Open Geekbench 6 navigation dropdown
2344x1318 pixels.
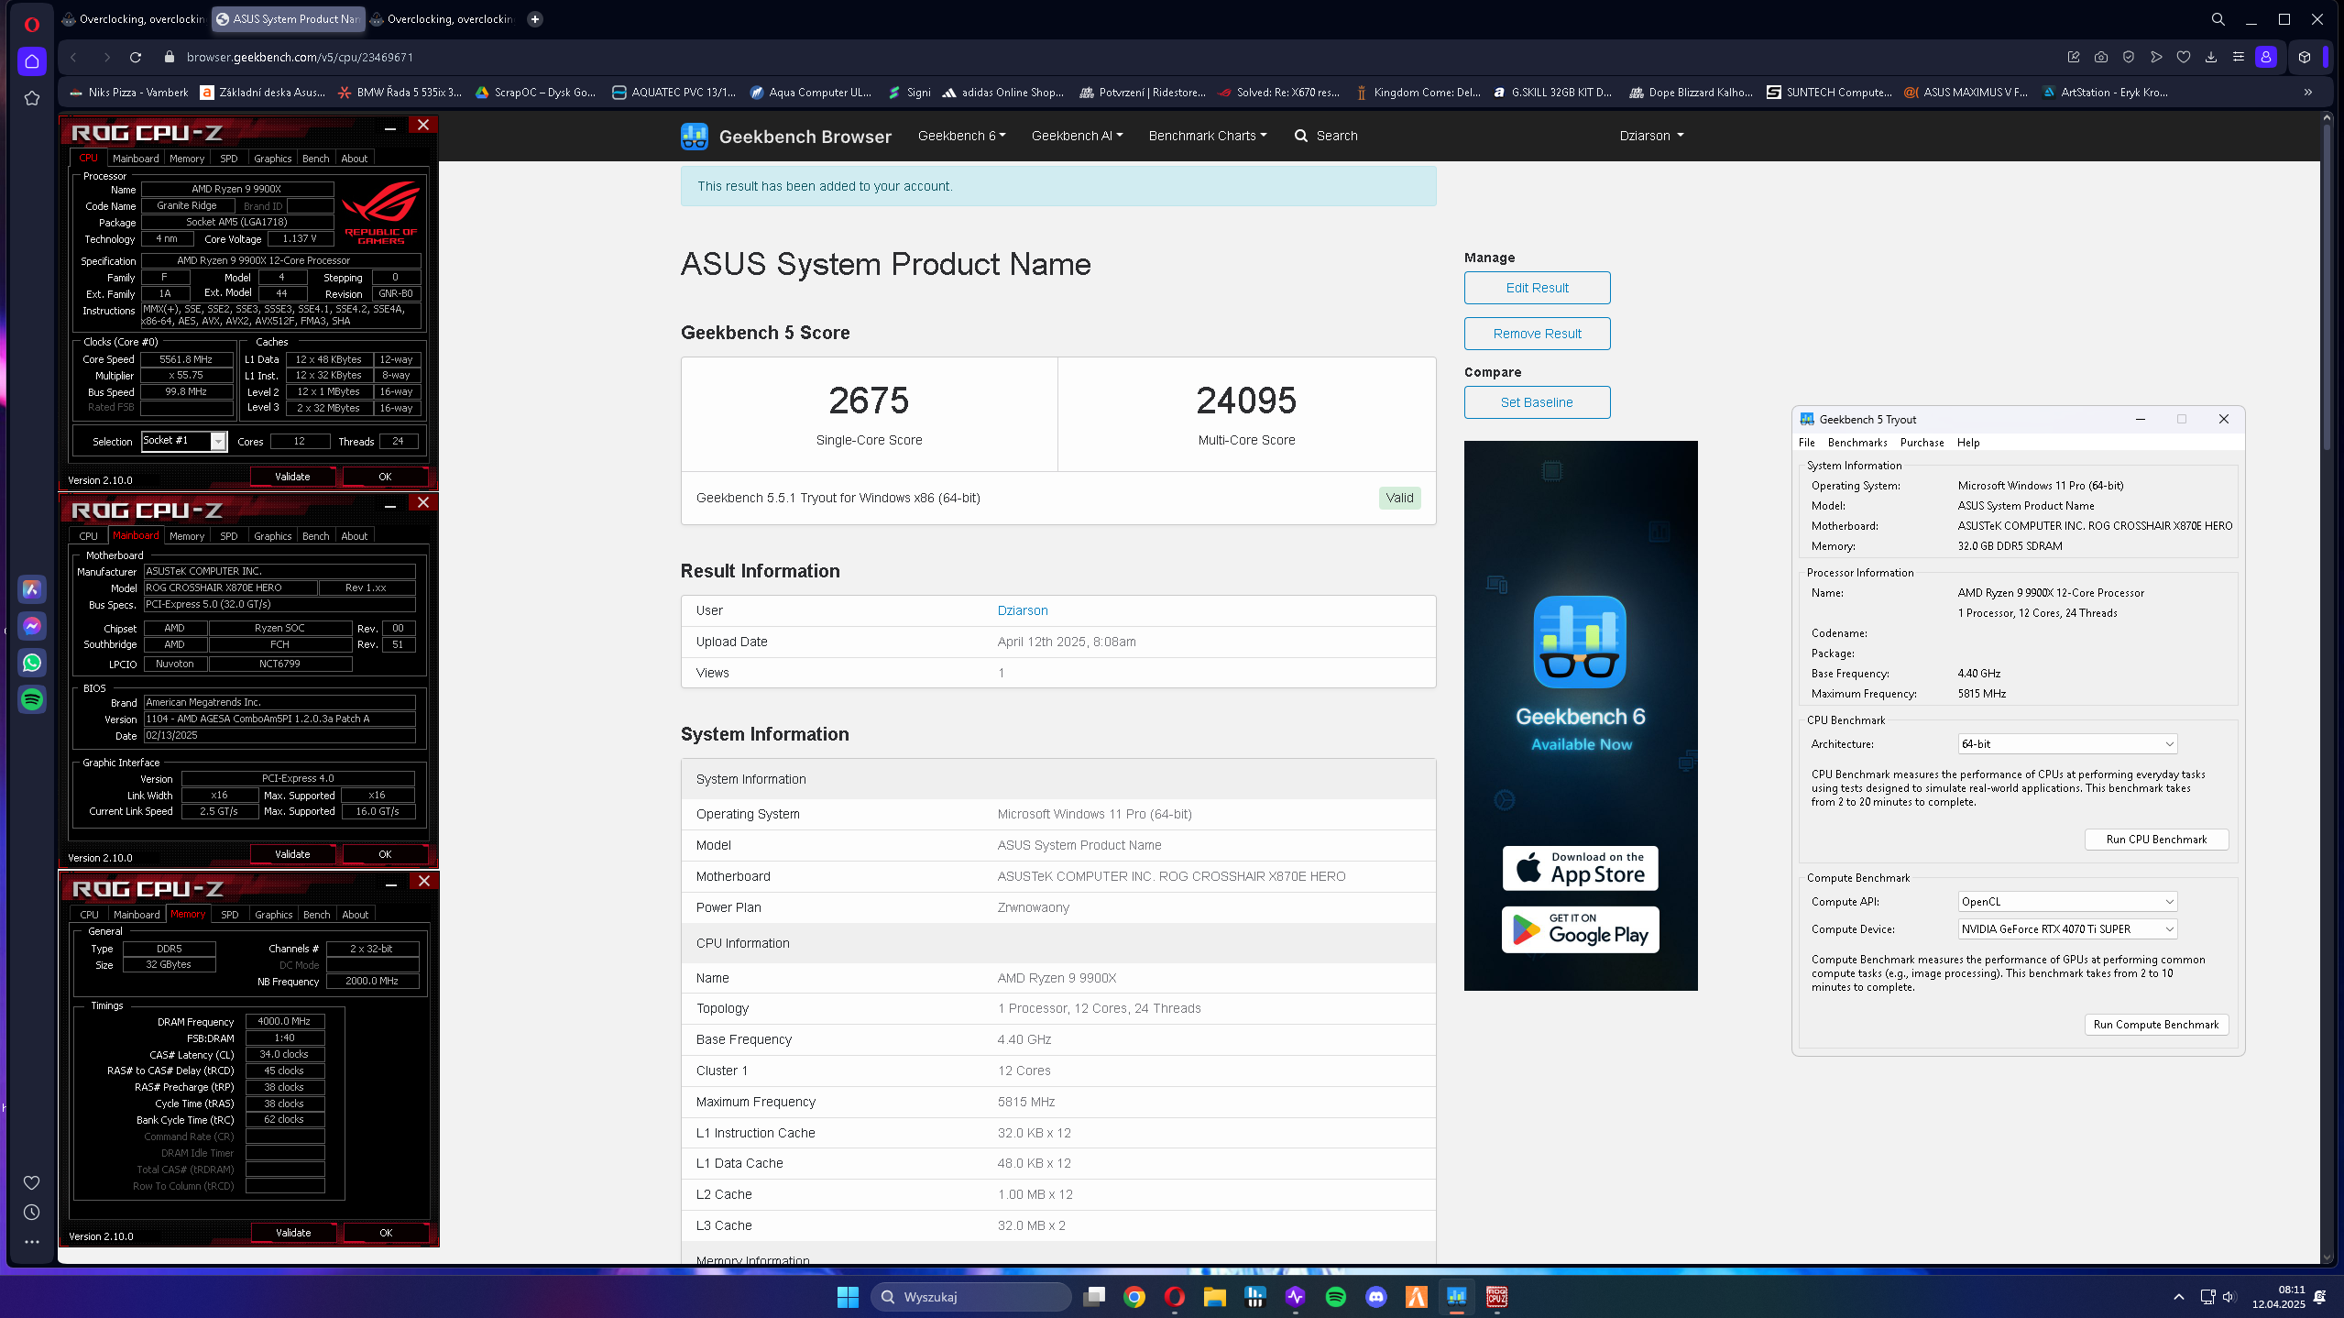point(961,136)
